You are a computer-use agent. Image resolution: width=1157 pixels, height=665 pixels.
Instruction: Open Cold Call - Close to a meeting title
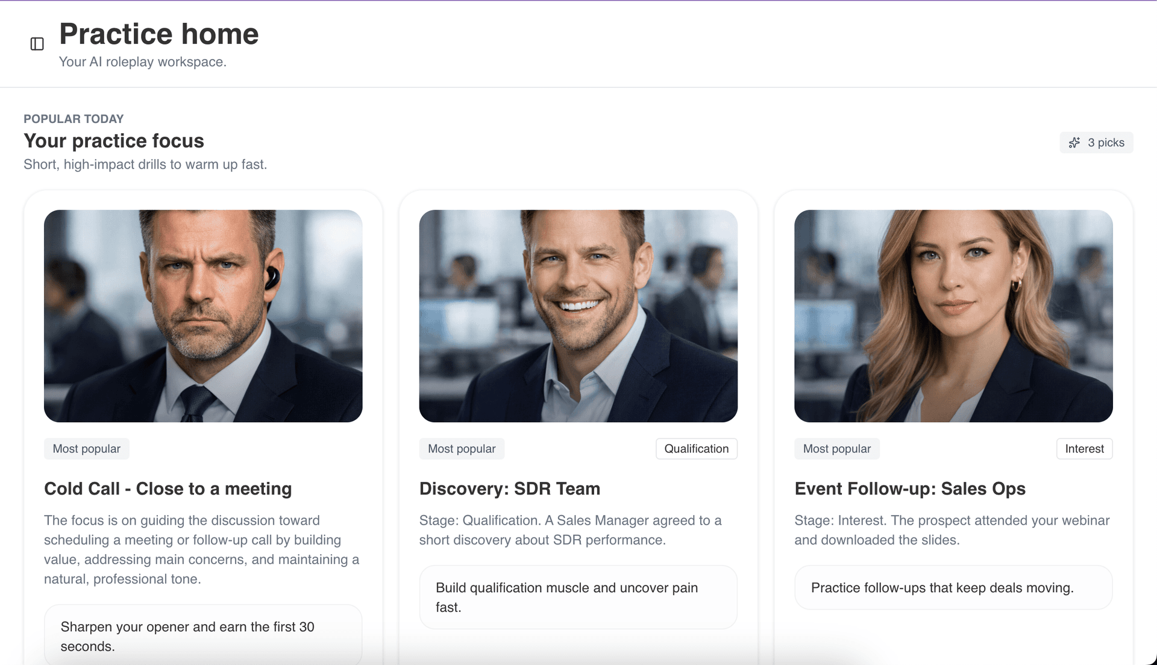click(x=168, y=489)
